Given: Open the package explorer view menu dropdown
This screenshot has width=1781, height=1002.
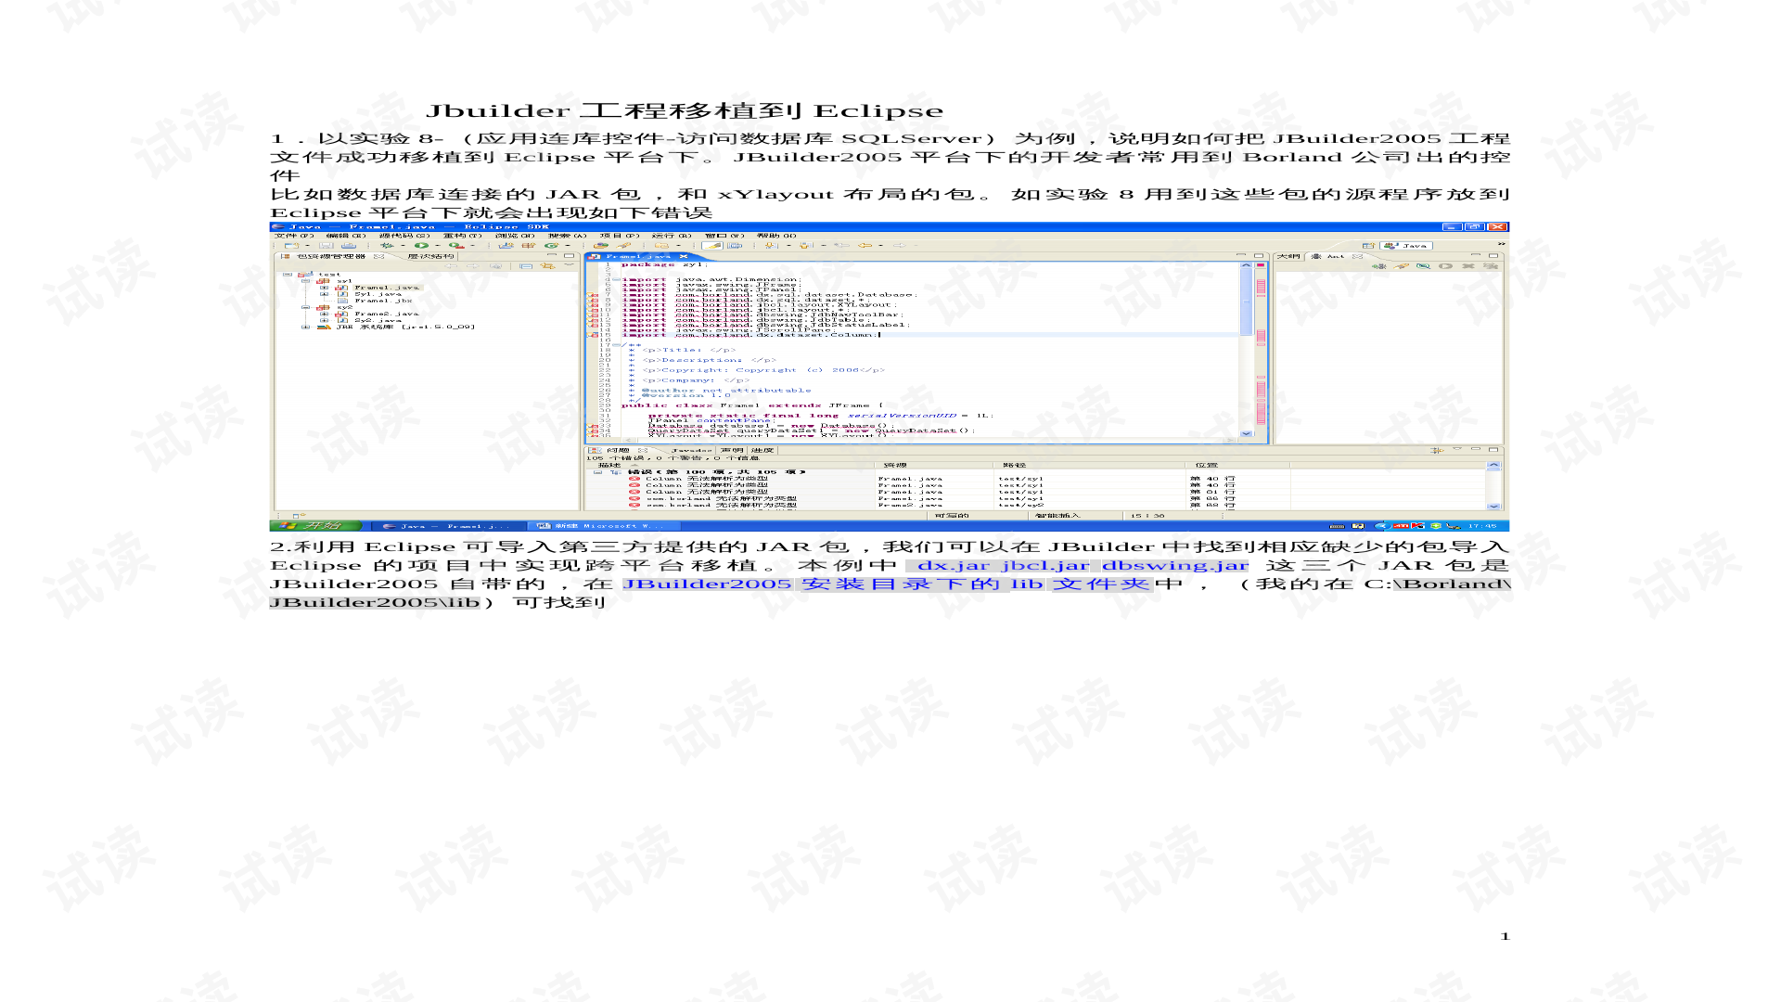Looking at the screenshot, I should (x=569, y=264).
